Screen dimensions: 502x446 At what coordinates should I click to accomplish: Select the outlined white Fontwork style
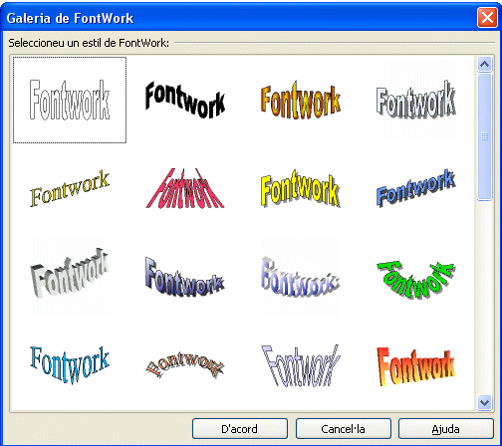70,100
